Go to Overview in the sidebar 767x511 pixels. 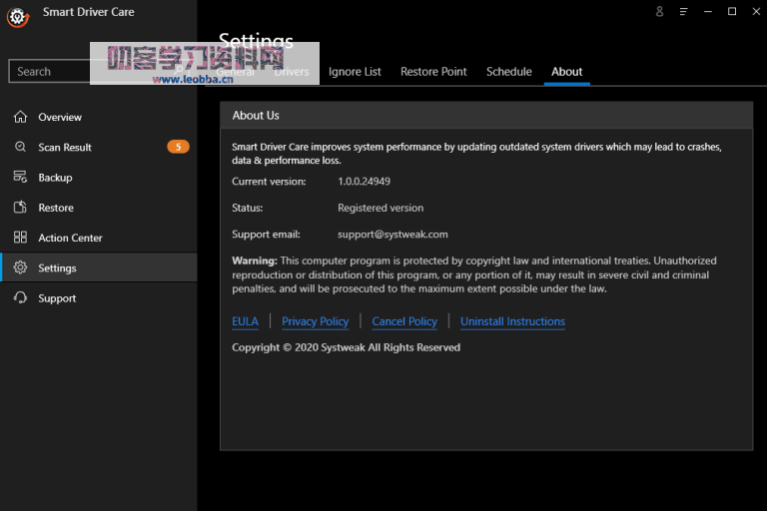pos(98,117)
